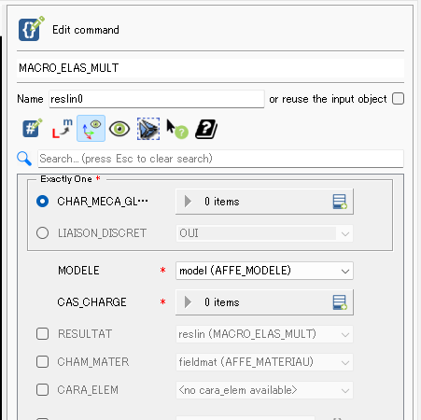This screenshot has height=420, width=421.
Task: Enable the CHAM_MATER checkbox
Action: [42, 362]
